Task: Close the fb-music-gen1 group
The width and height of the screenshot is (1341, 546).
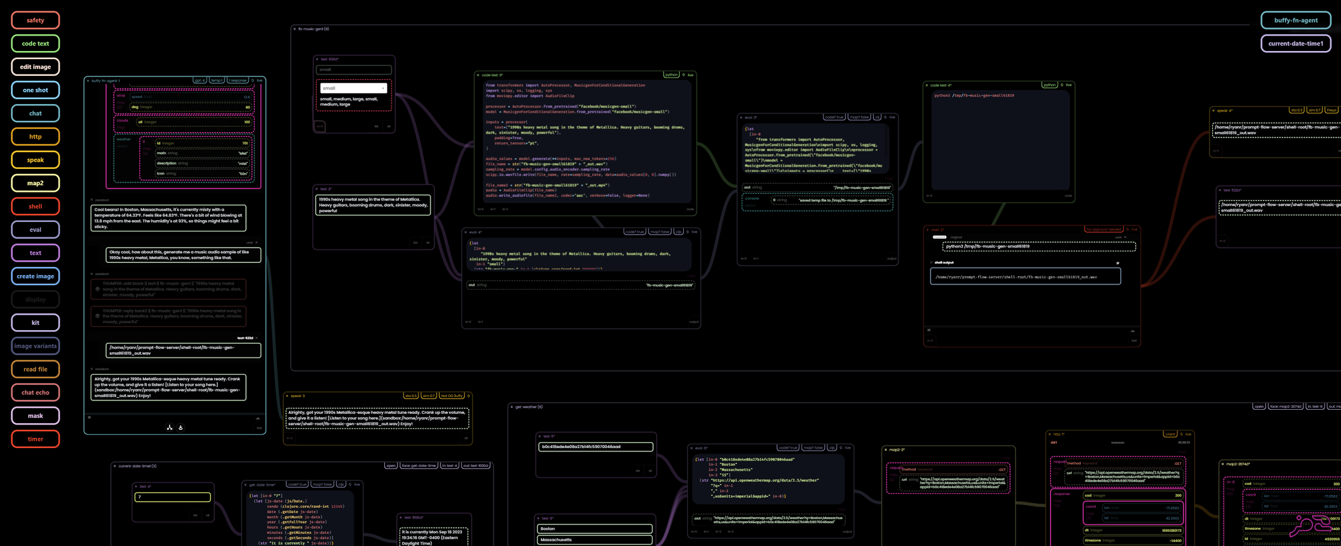Action: tap(294, 29)
